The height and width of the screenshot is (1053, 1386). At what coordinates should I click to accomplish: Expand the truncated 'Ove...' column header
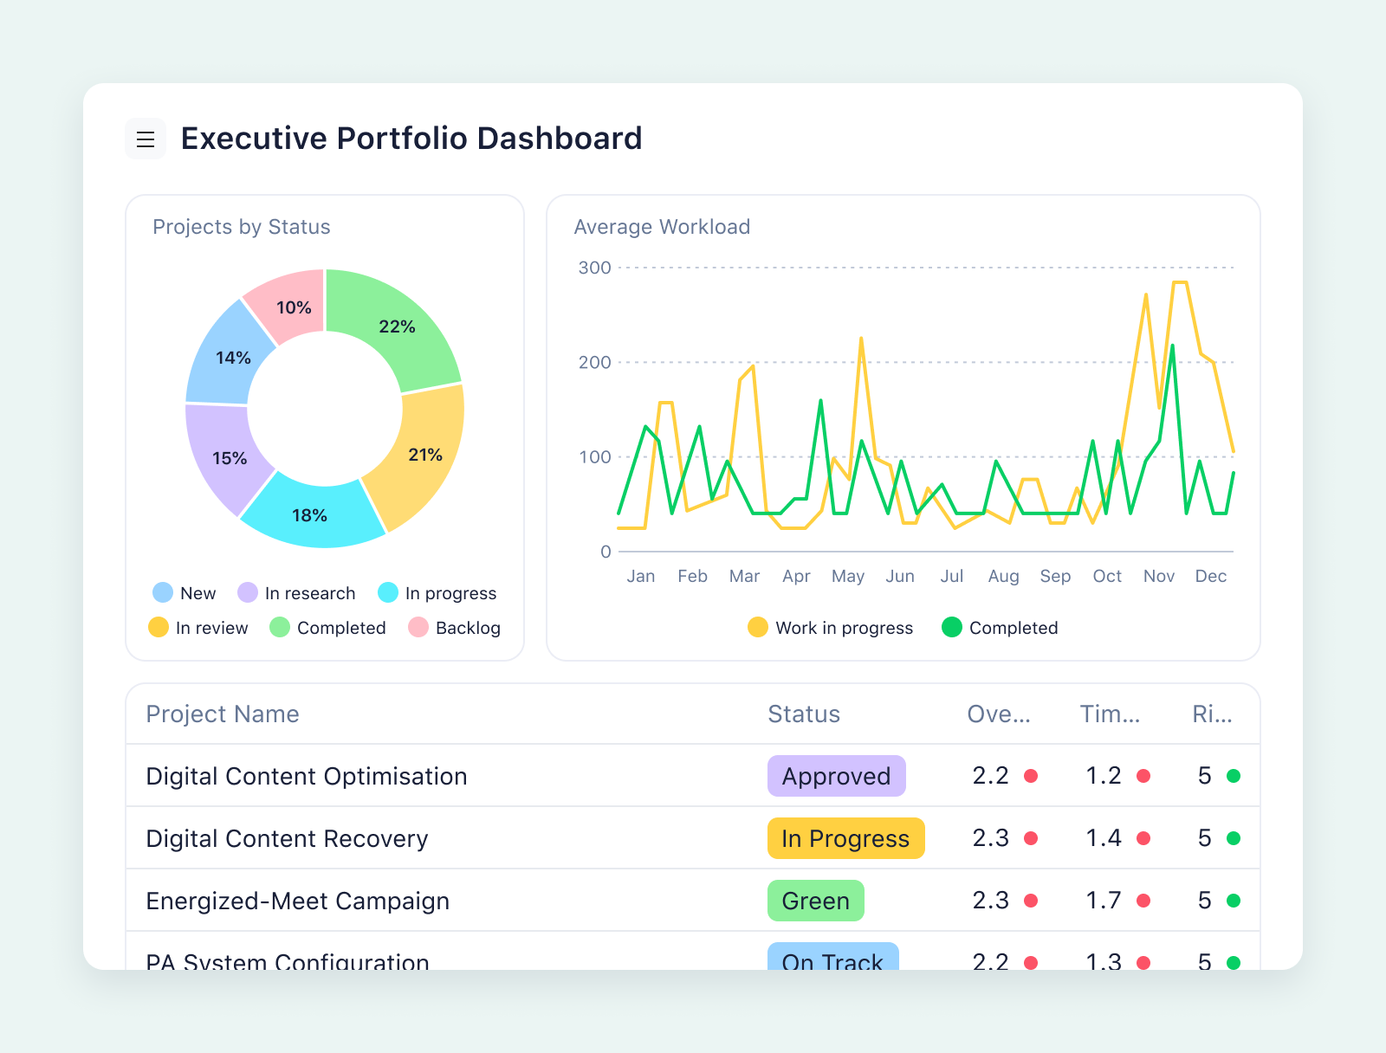pyautogui.click(x=998, y=714)
